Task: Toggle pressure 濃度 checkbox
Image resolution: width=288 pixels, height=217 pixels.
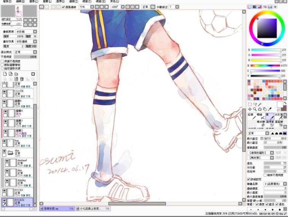Action: click(257, 204)
